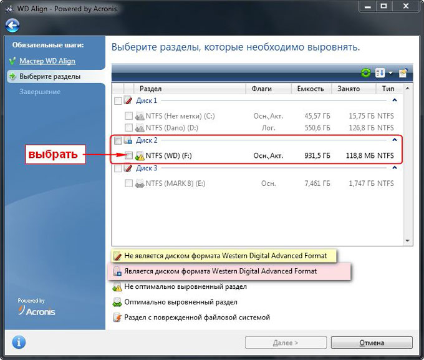Click the 126,8 ГБ used value

pos(362,127)
